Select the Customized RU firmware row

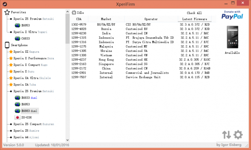140,29
